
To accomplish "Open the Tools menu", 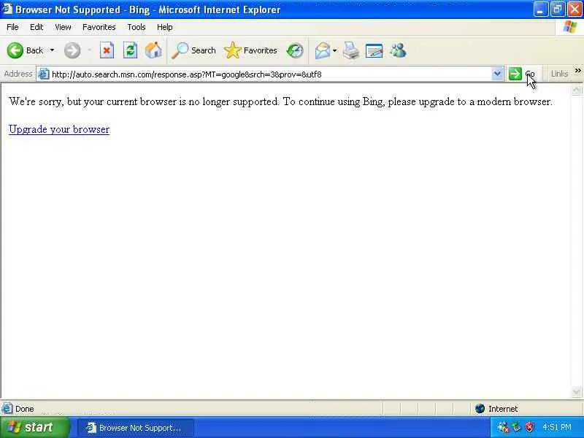I will pyautogui.click(x=137, y=27).
